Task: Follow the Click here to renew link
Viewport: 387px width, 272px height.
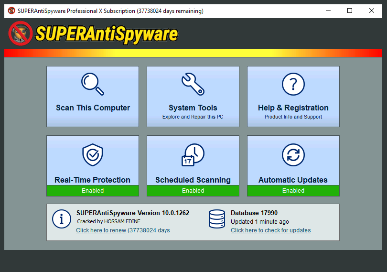Action: click(x=101, y=230)
